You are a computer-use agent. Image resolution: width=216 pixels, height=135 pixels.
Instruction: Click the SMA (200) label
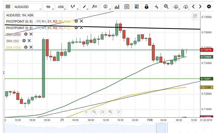pos(14,35)
